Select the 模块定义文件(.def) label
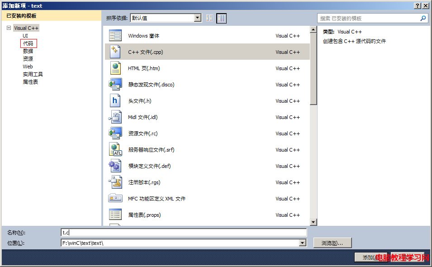 coord(149,166)
